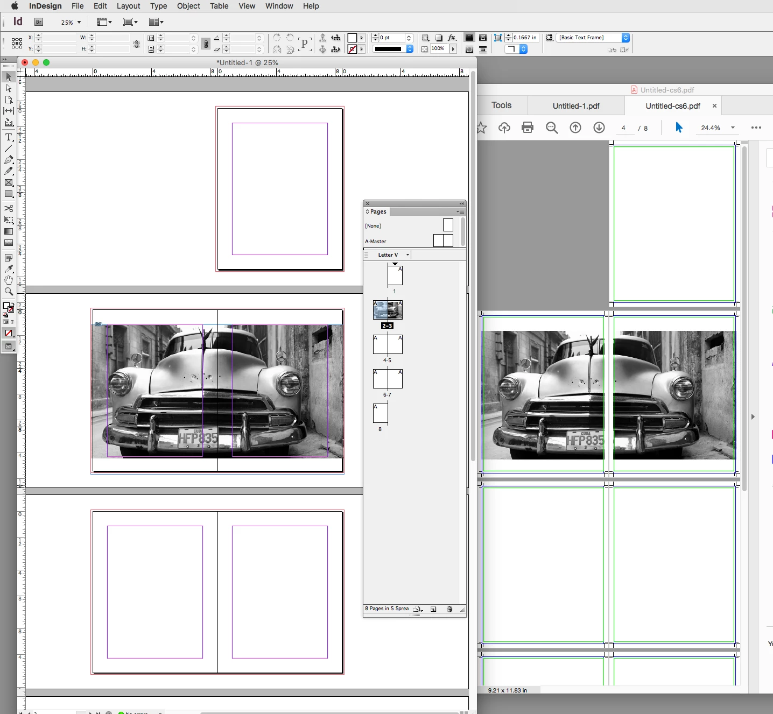Click Rotate 90° clockwise icon

click(277, 38)
